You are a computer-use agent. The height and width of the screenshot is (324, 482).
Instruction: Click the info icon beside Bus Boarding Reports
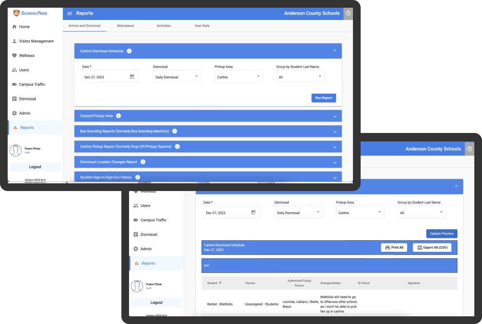(175, 131)
